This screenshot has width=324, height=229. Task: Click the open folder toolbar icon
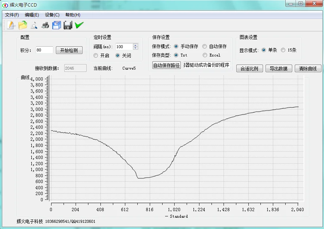pyautogui.click(x=23, y=25)
